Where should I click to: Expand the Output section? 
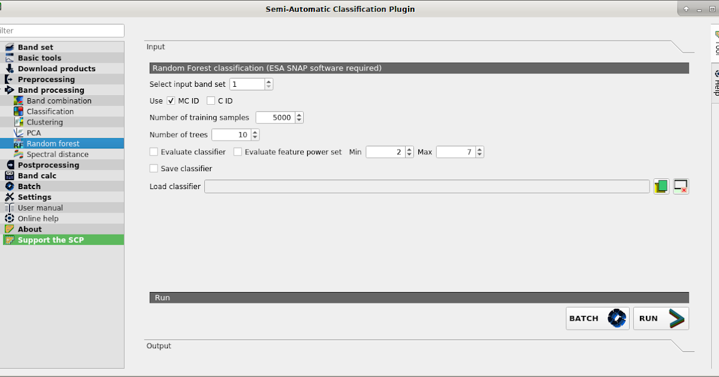(158, 346)
